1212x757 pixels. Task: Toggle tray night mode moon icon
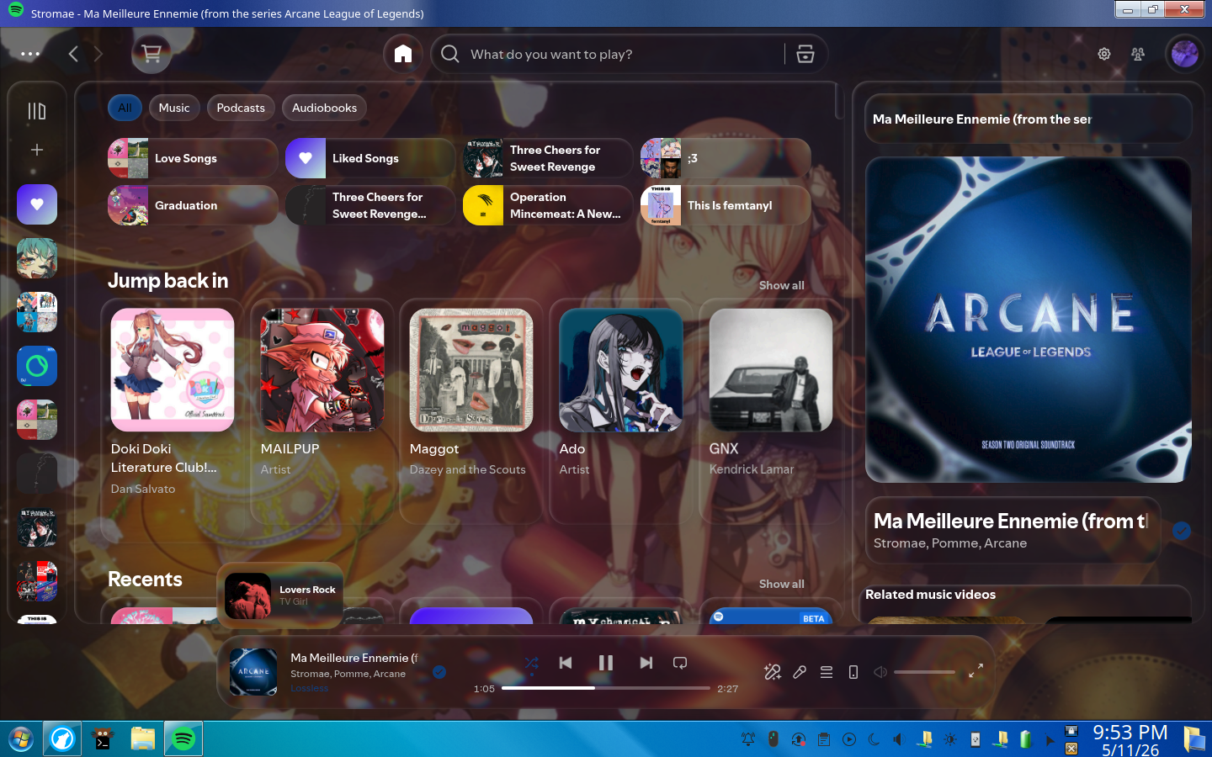coord(874,739)
